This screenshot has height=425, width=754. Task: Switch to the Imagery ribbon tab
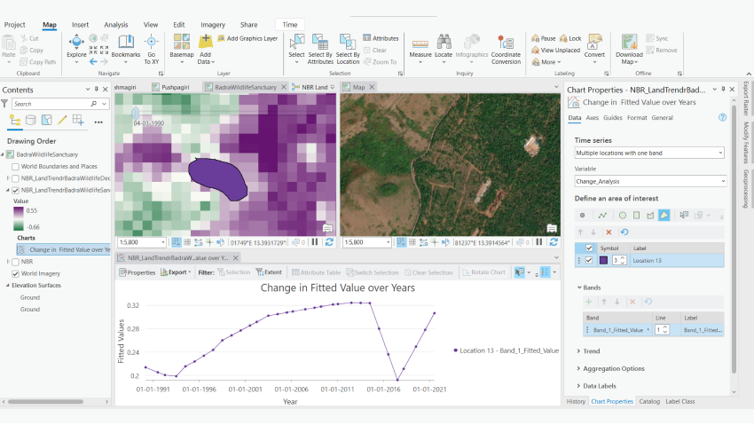click(x=211, y=25)
